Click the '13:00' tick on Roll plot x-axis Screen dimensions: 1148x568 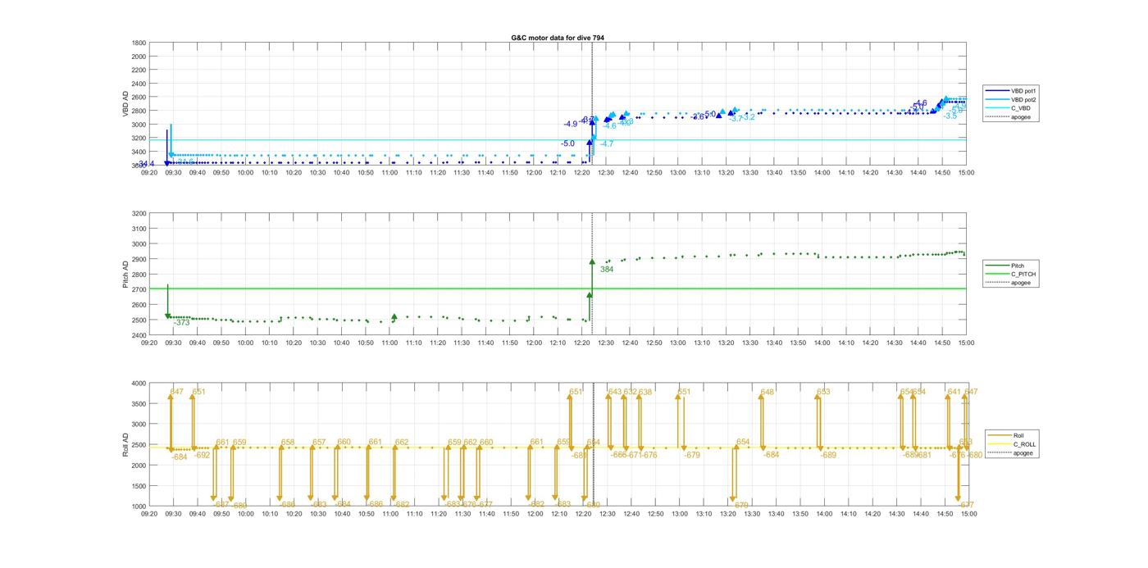679,514
